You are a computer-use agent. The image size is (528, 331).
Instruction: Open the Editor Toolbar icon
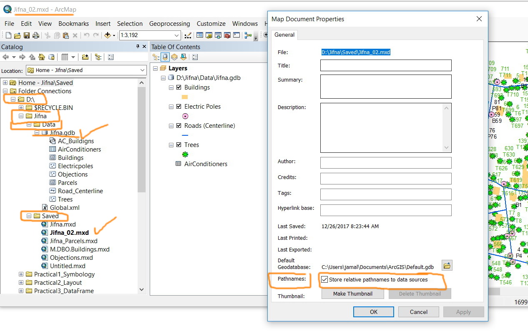(x=188, y=35)
